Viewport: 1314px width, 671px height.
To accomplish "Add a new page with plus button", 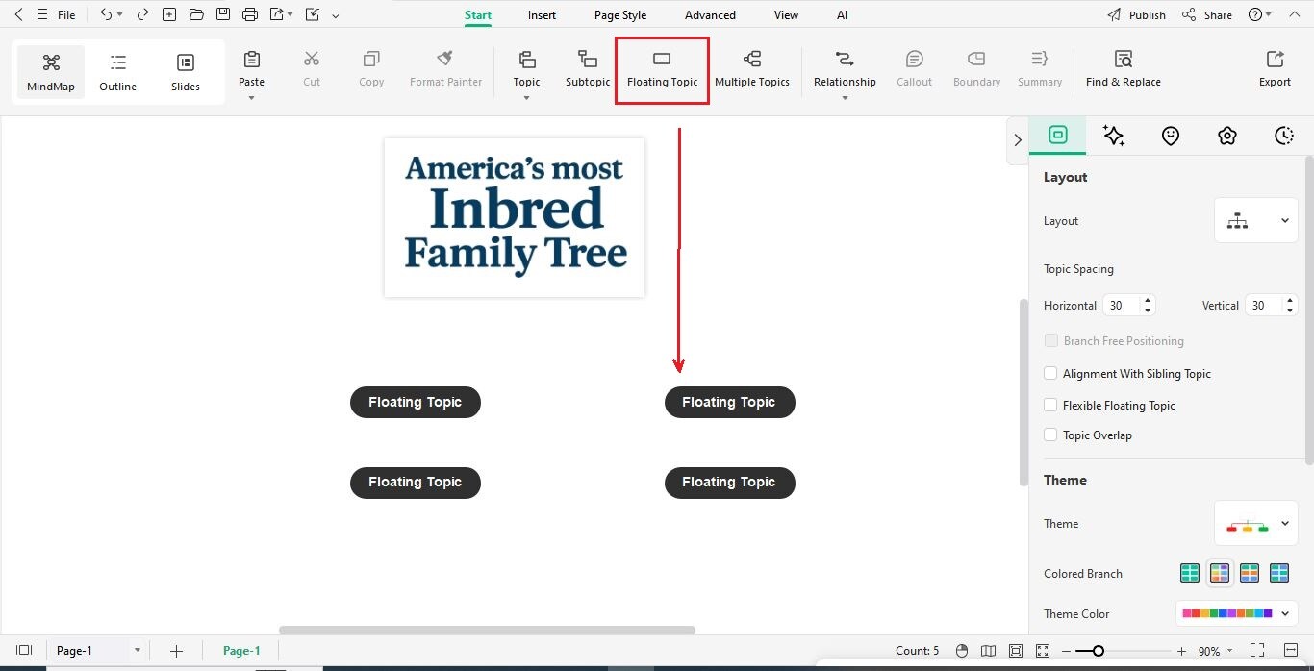I will coord(176,651).
